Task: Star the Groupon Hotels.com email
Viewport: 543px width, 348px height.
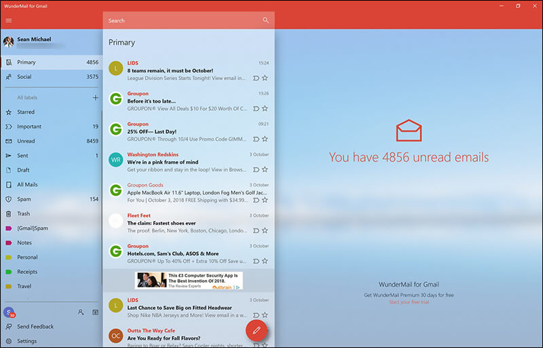Action: point(265,261)
